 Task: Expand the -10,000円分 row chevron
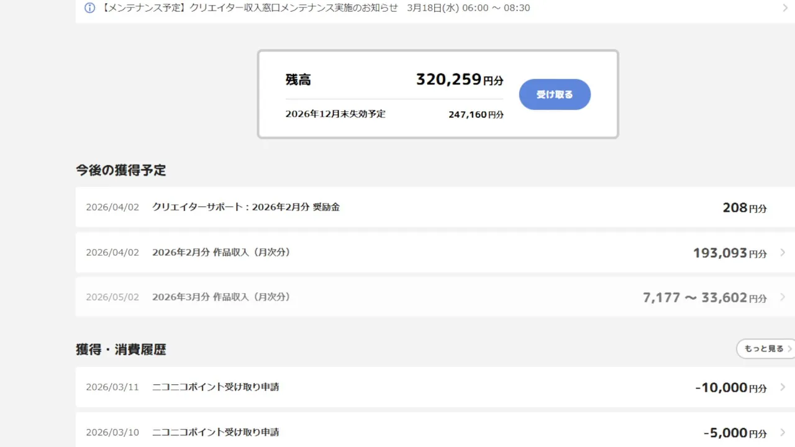pos(783,387)
